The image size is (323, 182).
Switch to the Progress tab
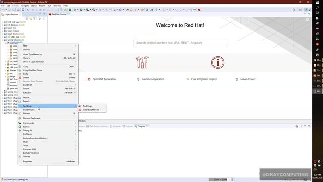click(141, 126)
